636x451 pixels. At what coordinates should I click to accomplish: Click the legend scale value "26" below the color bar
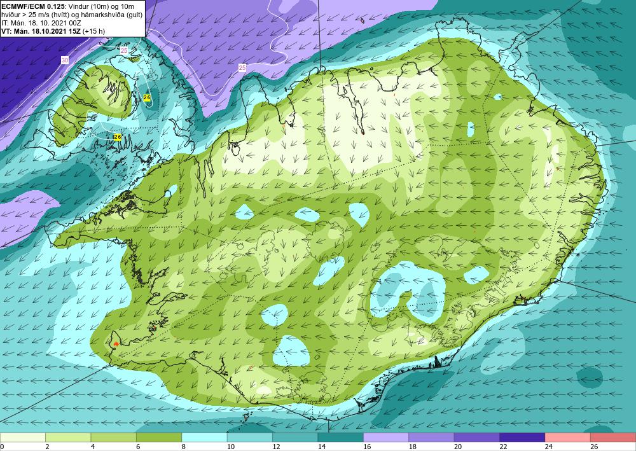(594, 447)
